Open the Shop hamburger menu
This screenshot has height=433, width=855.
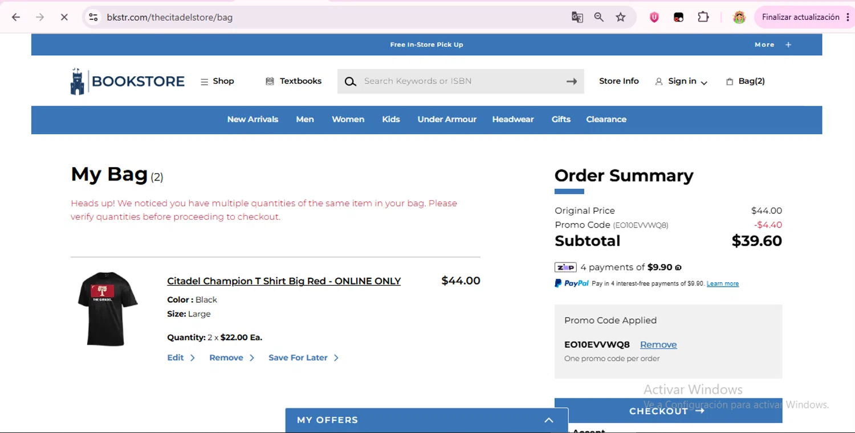[217, 81]
